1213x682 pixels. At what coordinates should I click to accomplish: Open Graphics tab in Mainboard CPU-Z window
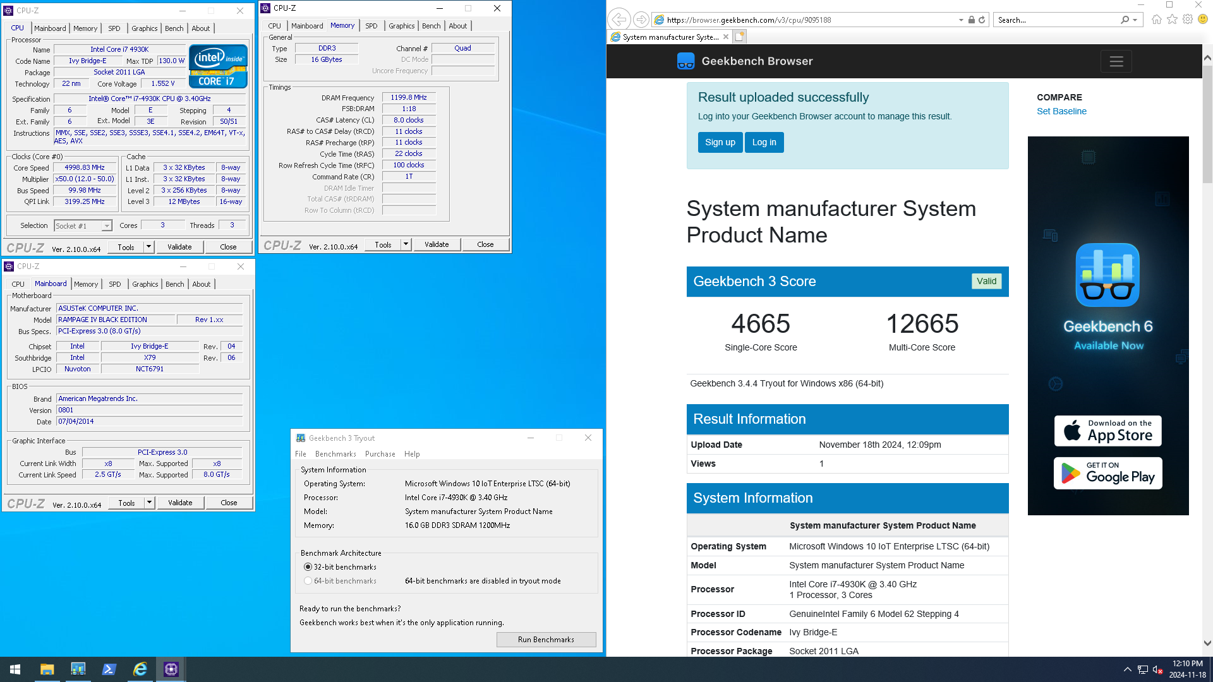[145, 284]
